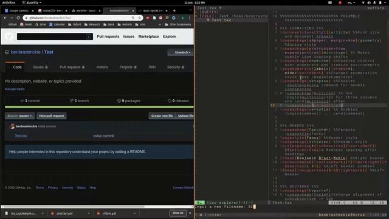Select the repository Security tab
The width and height of the screenshot is (389, 219).
click(176, 67)
